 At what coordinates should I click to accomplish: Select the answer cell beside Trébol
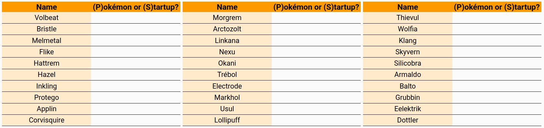pyautogui.click(x=316, y=75)
